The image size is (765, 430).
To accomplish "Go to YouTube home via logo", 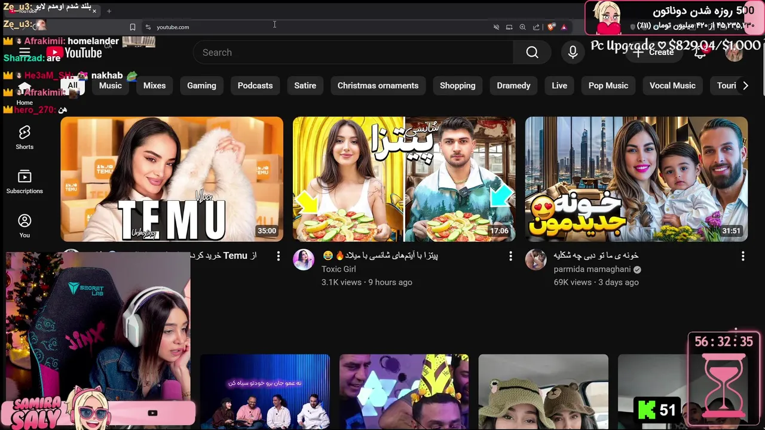I will 74,53.
